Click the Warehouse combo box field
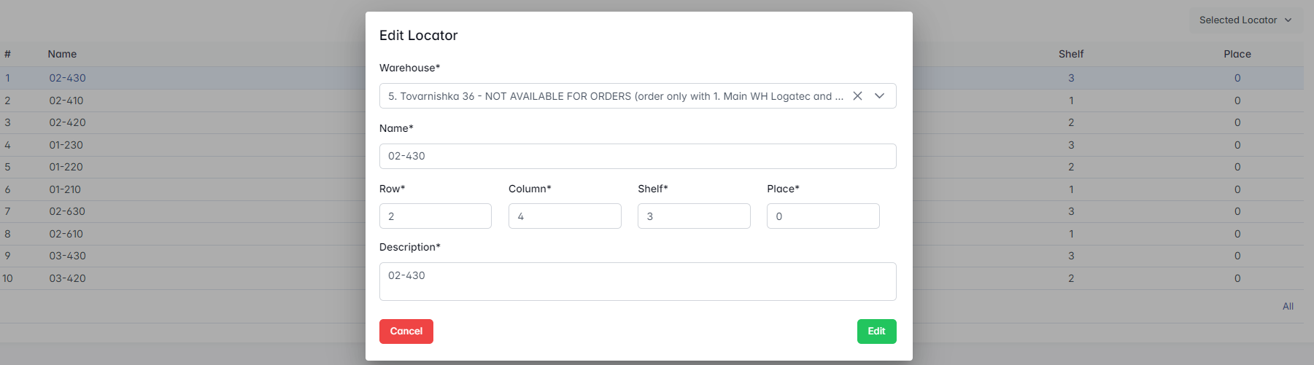Screen dimensions: 1314x365 point(613,96)
